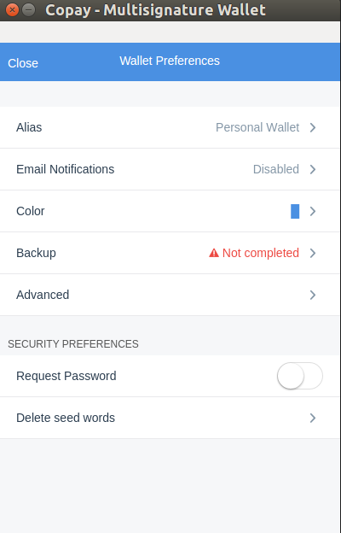The width and height of the screenshot is (341, 533).
Task: Minimize the Copay window from title bar
Action: click(x=28, y=10)
